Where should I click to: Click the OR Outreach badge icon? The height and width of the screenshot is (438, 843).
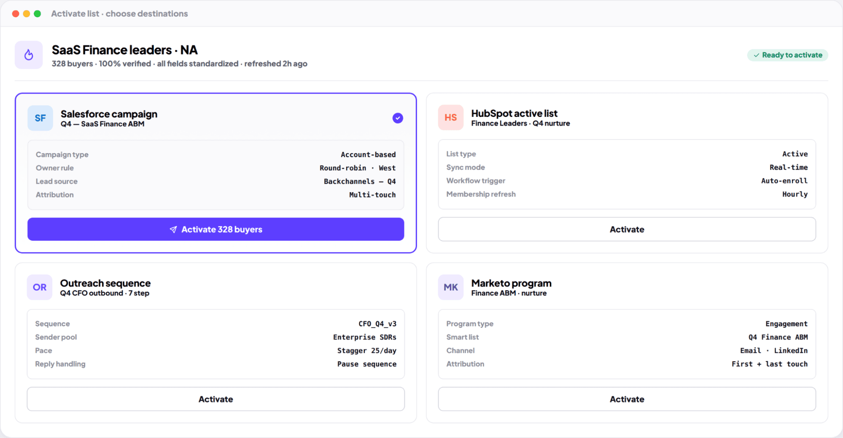(40, 287)
